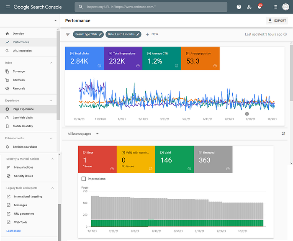293x241 pixels.
Task: Open the property selector dropdown arrow
Action: pos(56,21)
